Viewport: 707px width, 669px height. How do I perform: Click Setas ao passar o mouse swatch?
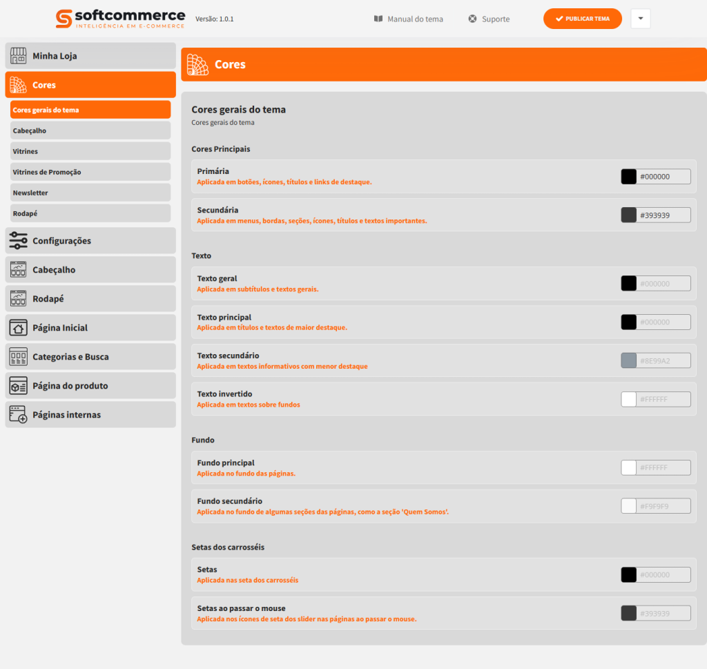click(x=628, y=614)
